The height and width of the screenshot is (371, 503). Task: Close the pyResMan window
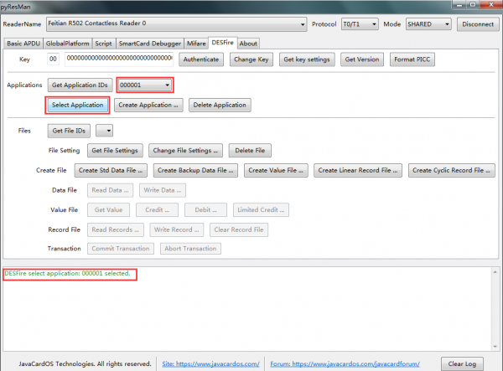click(490, 5)
